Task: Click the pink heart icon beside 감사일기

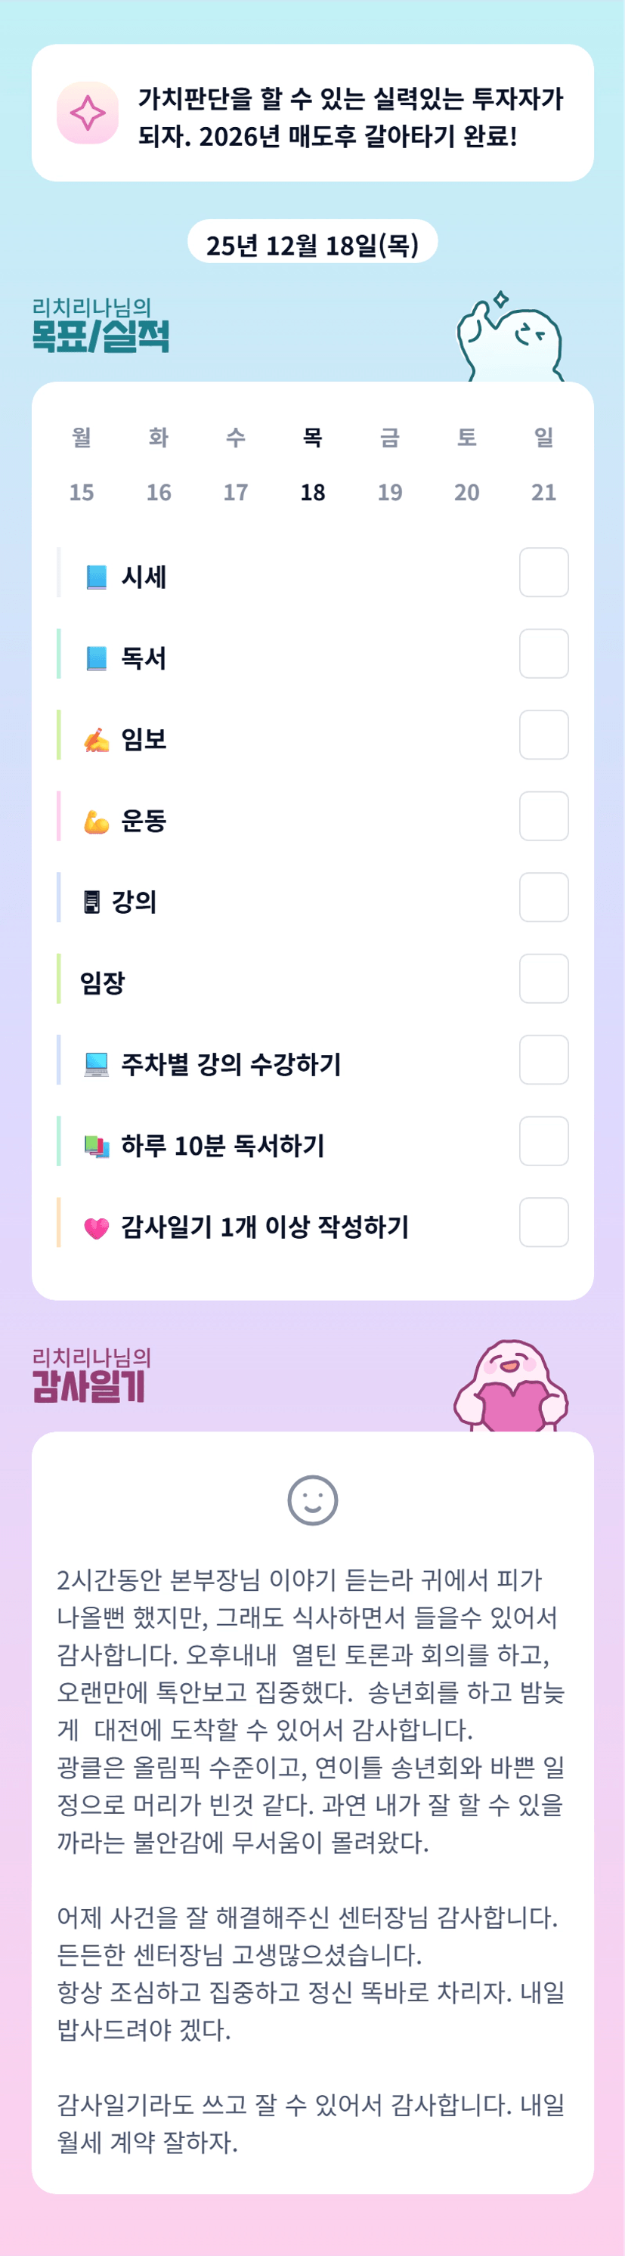Action: point(96,1228)
